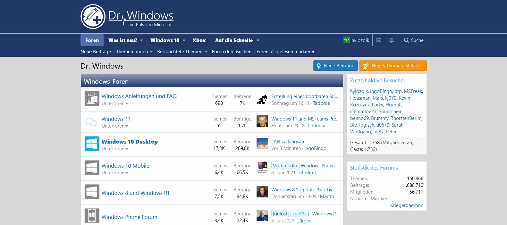Click the first [gelöst] tag in Windows Phone row
The height and width of the screenshot is (225, 507).
tap(281, 214)
